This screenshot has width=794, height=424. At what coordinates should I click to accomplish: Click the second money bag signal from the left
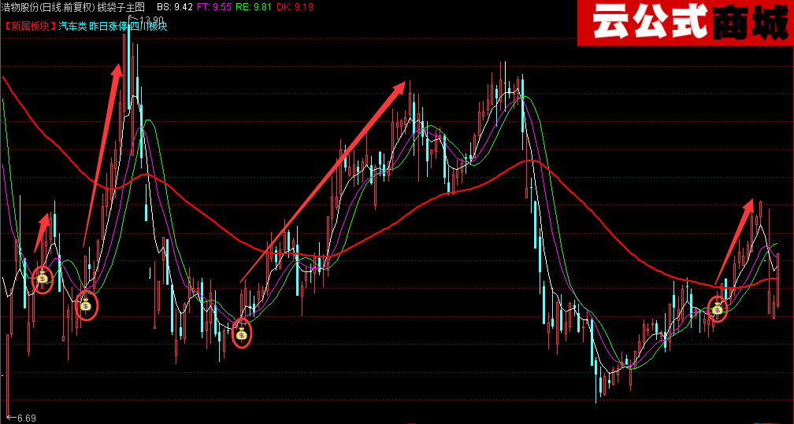(86, 305)
